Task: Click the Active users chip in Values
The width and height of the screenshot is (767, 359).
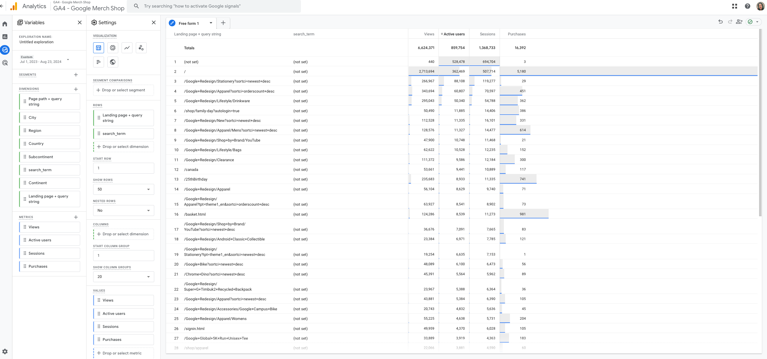Action: tap(123, 314)
